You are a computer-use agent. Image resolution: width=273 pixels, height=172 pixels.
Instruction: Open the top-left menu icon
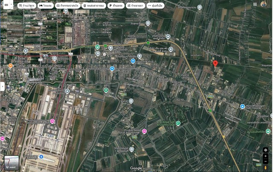point(6,5)
